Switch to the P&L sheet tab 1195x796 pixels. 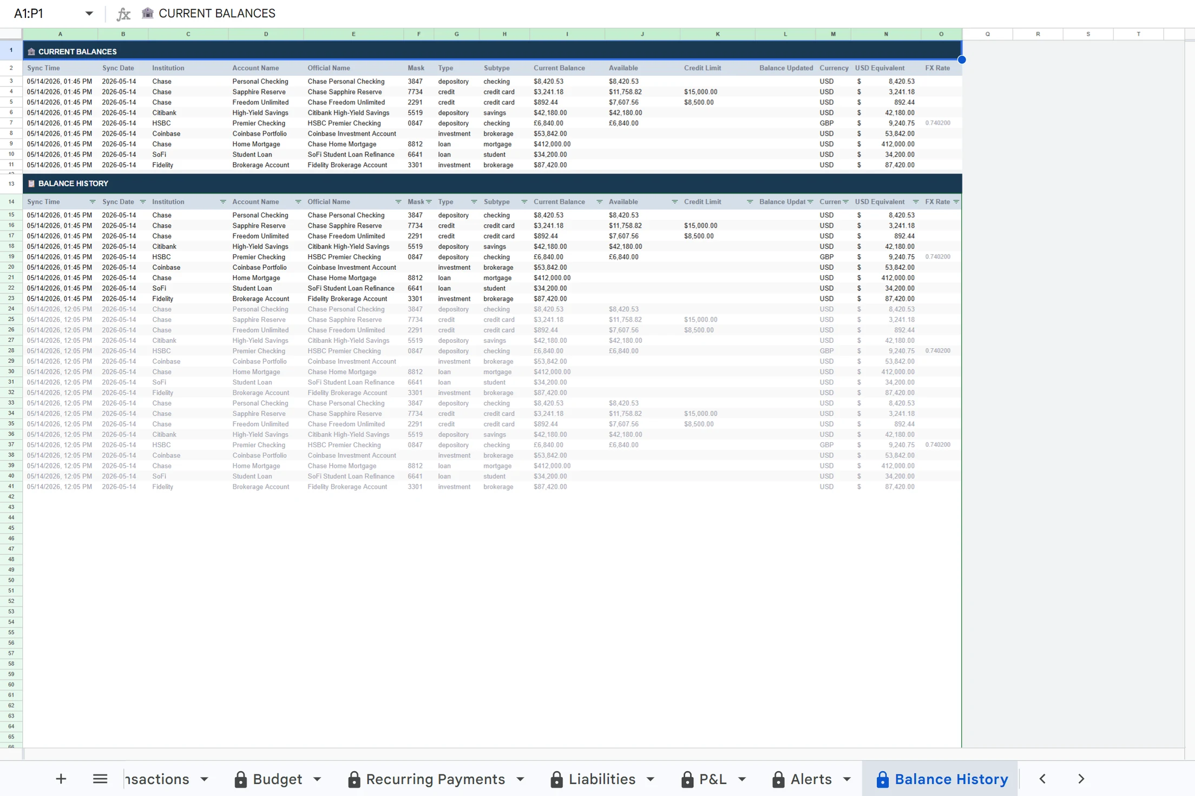tap(713, 779)
